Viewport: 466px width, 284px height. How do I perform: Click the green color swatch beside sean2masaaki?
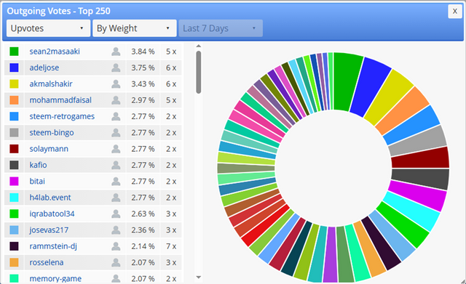tap(14, 52)
